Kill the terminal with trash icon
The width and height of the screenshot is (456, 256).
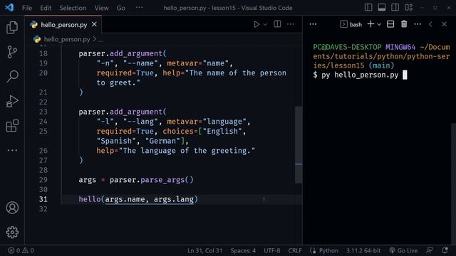(x=404, y=24)
